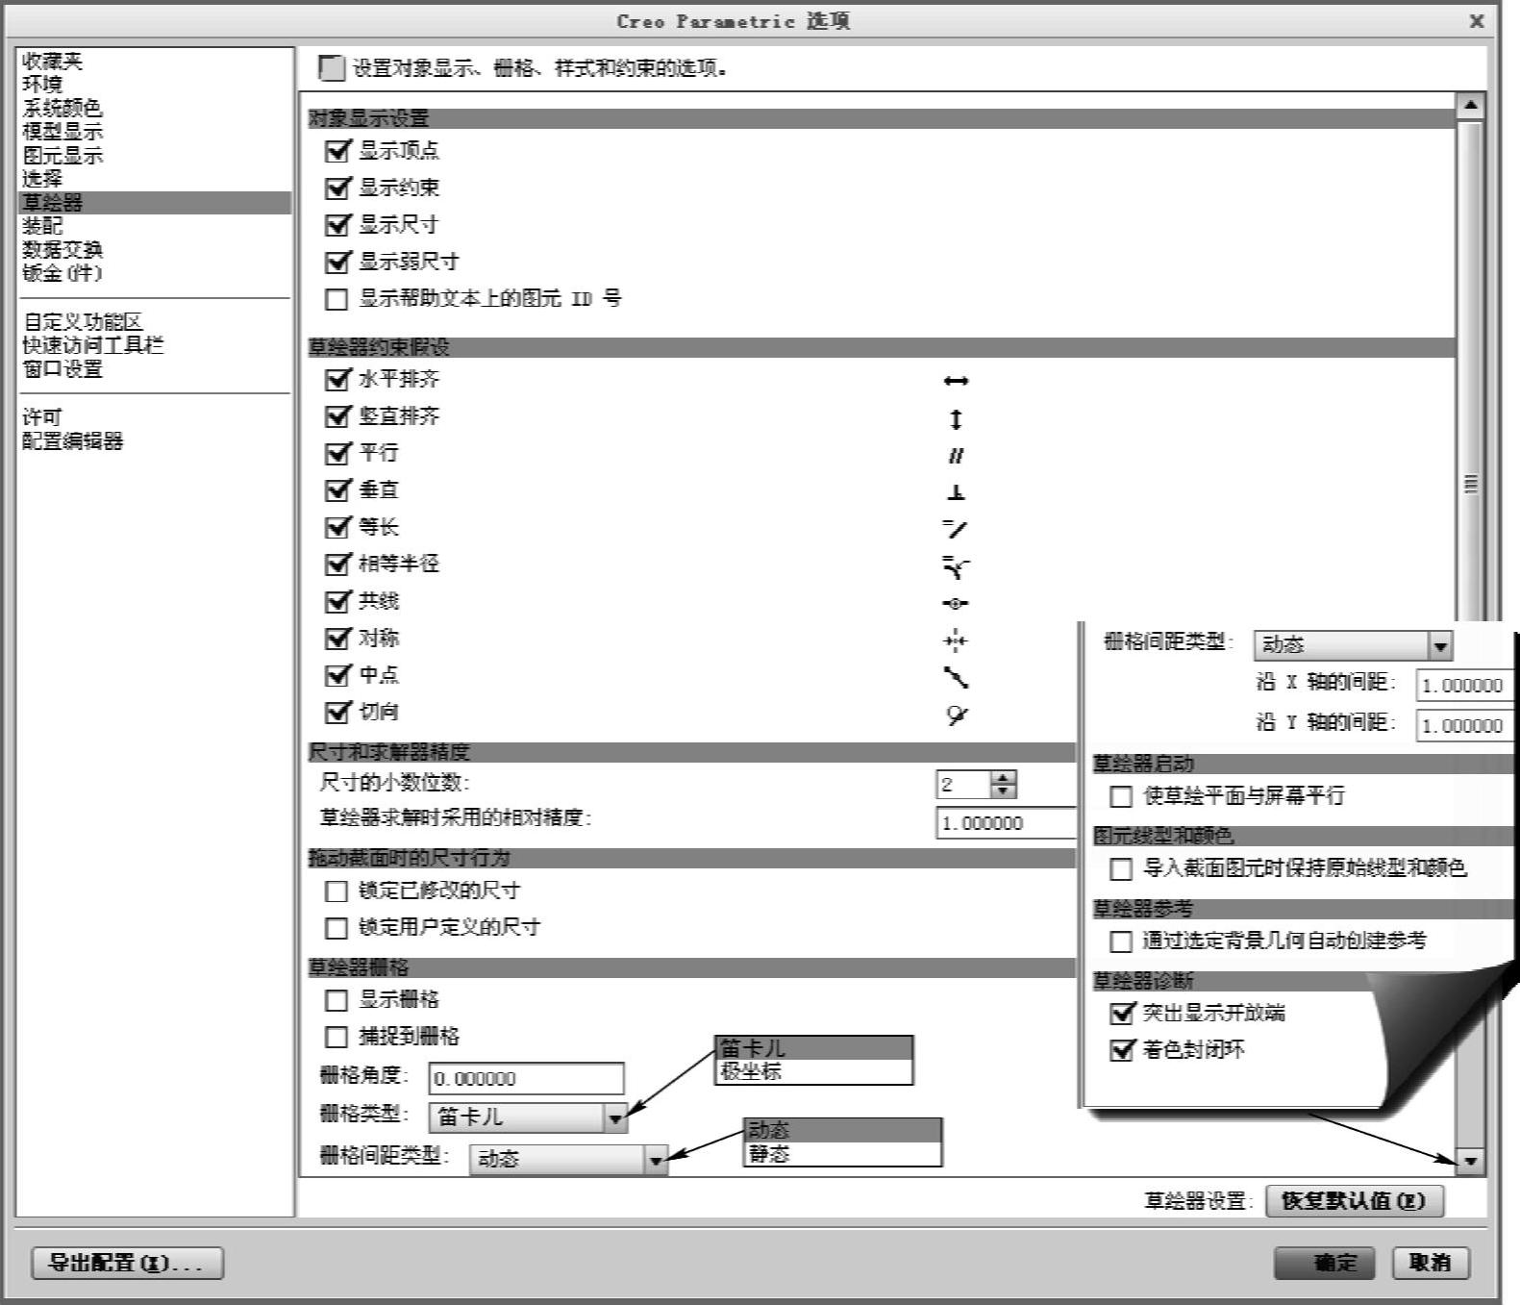Check 导入截面图元时保持原始线型和颜色
Viewport: 1520px width, 1305px height.
pos(1121,869)
